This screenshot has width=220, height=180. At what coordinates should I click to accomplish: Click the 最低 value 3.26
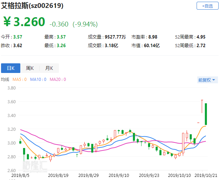(61, 45)
